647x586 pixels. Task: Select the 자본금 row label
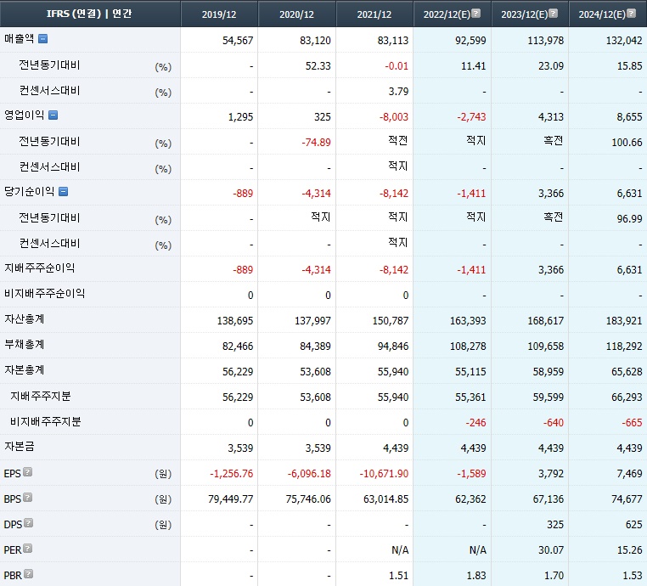pyautogui.click(x=19, y=447)
